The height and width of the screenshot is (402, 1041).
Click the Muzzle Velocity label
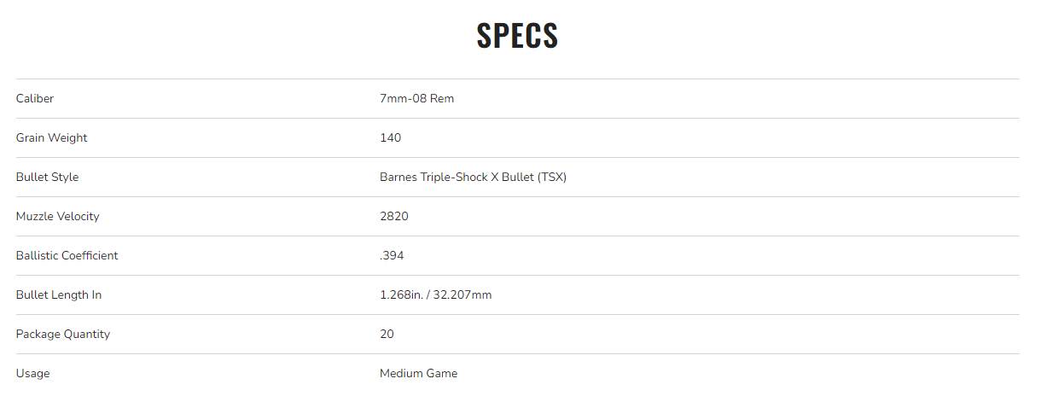click(x=57, y=217)
